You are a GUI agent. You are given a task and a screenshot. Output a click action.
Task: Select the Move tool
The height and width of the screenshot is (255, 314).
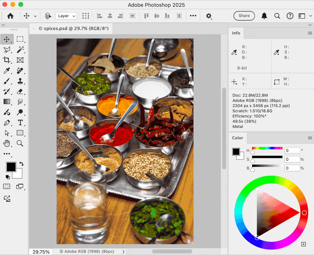pyautogui.click(x=7, y=39)
